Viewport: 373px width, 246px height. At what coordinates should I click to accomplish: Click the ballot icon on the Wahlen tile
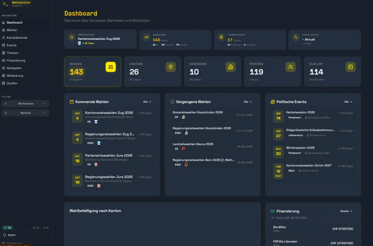[111, 67]
